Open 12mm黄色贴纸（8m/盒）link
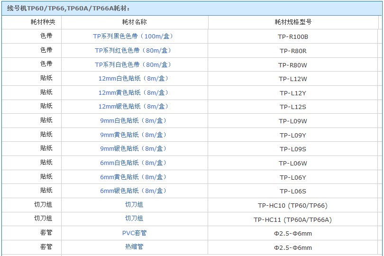 [x=134, y=93]
